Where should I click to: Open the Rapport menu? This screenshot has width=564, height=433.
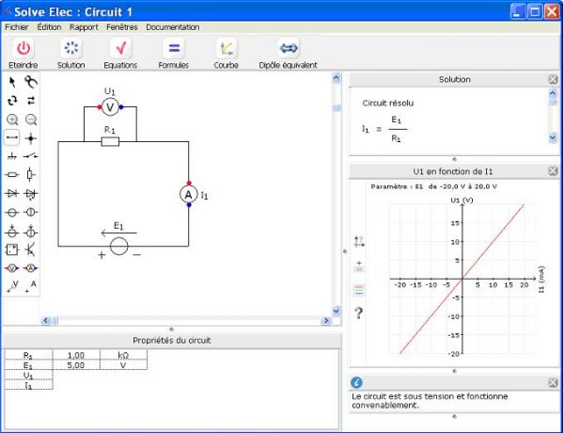point(84,27)
